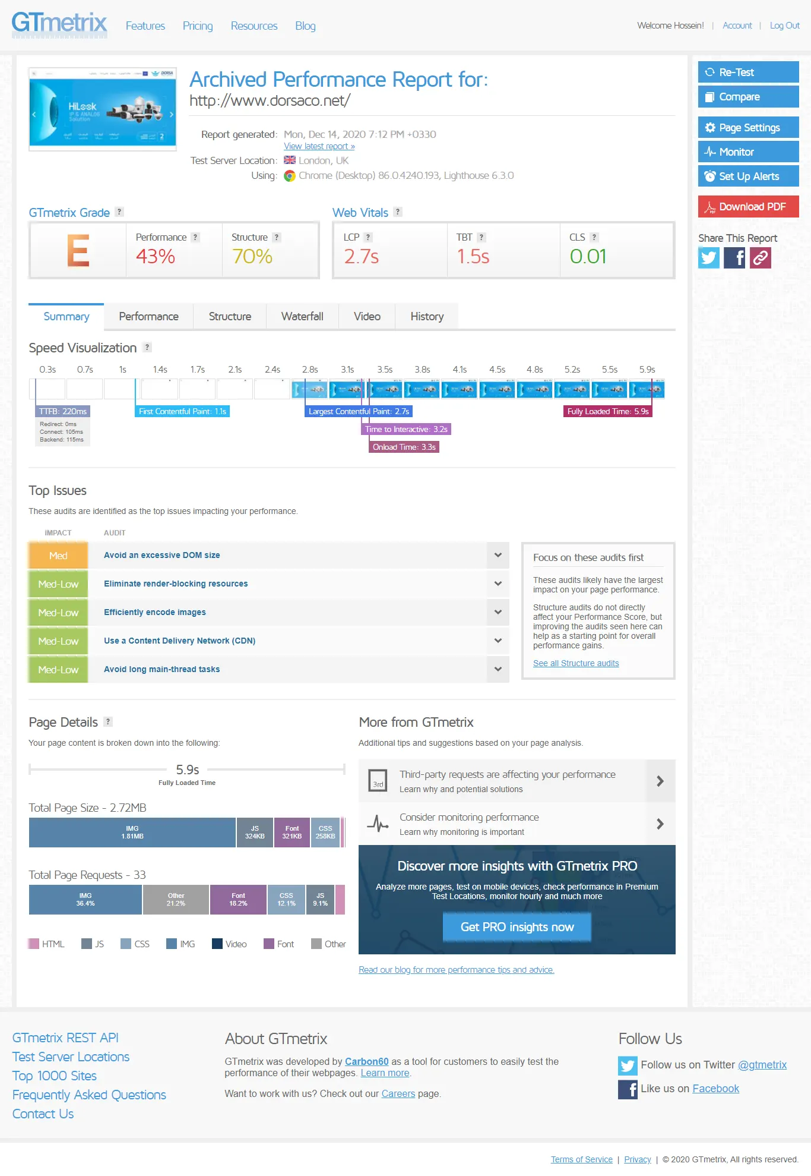This screenshot has height=1176, width=811.
Task: Share report on Twitter icon
Action: coord(708,258)
